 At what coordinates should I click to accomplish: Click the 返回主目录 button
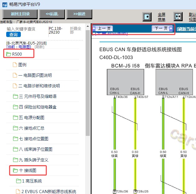click(20, 14)
